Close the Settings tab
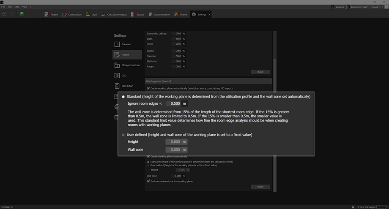389x209 pixels. pos(210,14)
